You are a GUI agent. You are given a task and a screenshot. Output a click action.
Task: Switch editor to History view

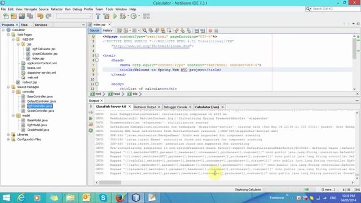coord(108,30)
